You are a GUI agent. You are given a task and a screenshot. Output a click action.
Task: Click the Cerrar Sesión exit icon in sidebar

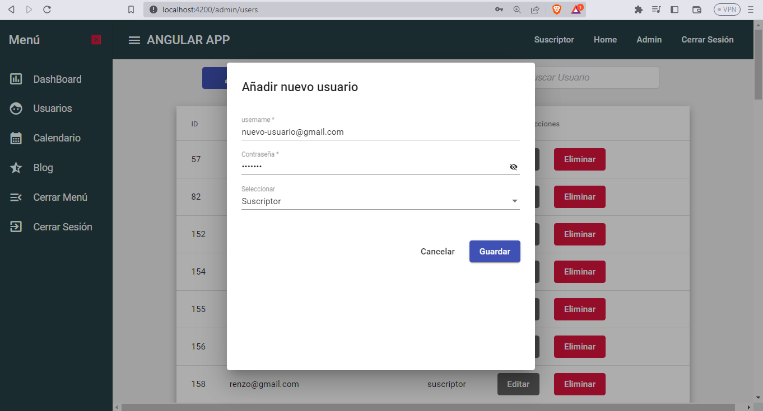pos(16,226)
